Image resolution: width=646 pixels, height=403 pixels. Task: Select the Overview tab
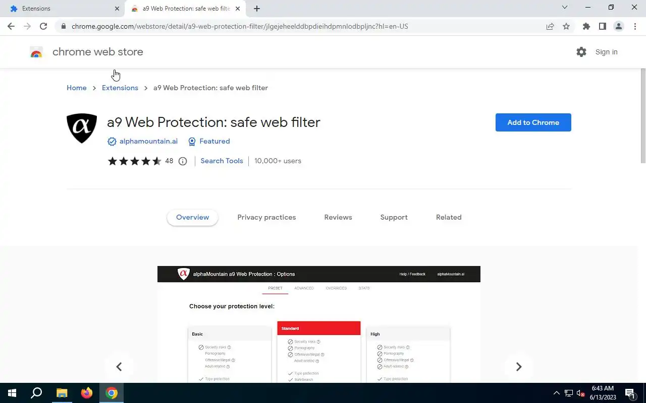pyautogui.click(x=192, y=217)
